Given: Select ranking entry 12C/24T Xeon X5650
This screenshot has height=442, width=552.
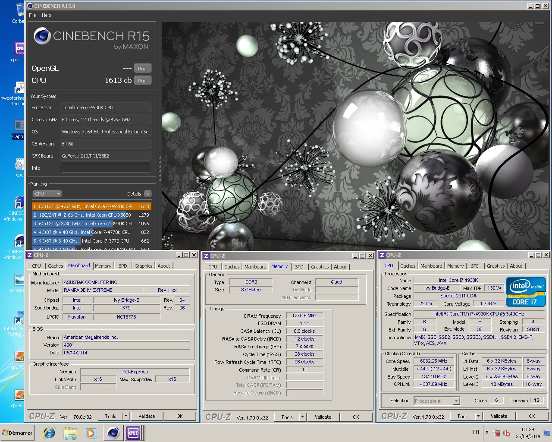Looking at the screenshot, I should pyautogui.click(x=91, y=215).
